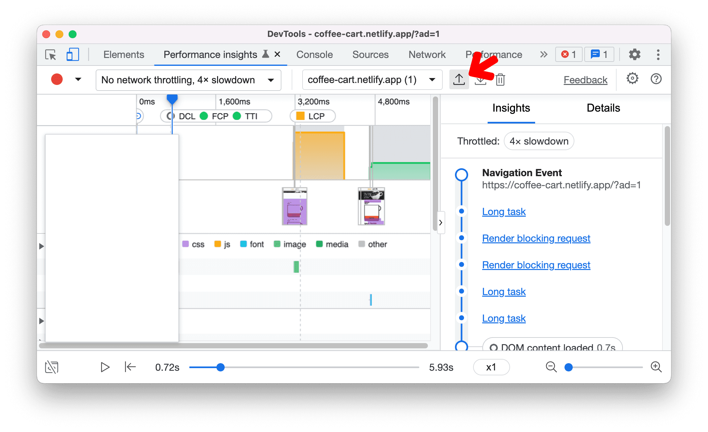Drag the playback position slider
Viewport: 708px width, 432px height.
click(x=221, y=367)
